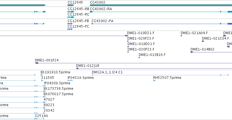
Task: Select the CG12645-PC protein label
Action: click(x=78, y=26)
